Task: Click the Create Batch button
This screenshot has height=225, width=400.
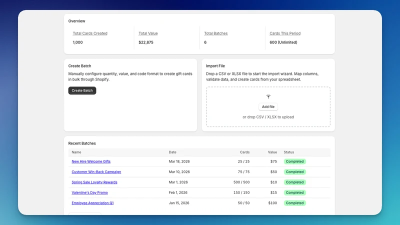Action: coord(82,90)
